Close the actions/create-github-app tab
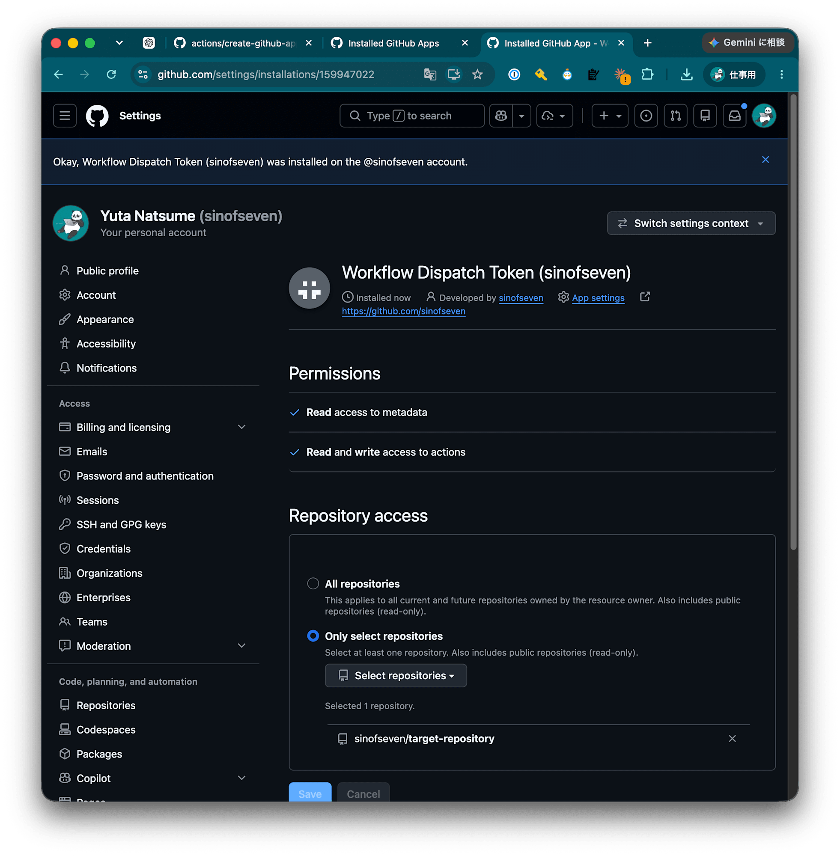The width and height of the screenshot is (840, 856). tap(308, 43)
